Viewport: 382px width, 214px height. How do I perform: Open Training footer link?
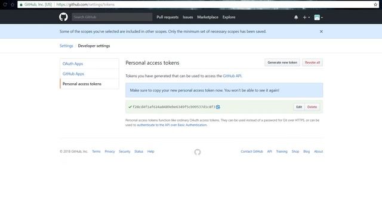pyautogui.click(x=282, y=152)
